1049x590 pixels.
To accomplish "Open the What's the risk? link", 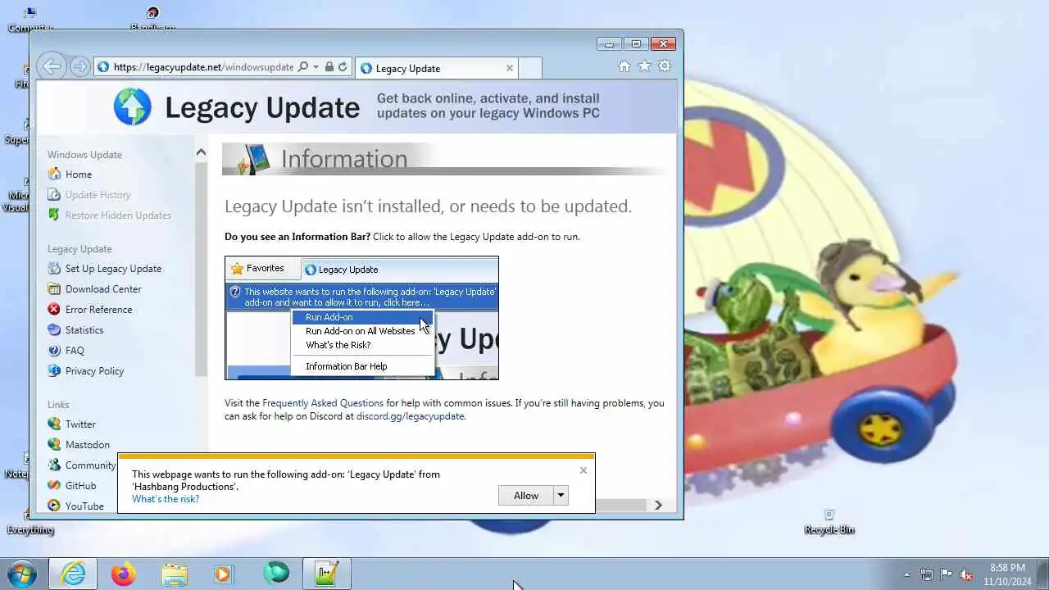I will pyautogui.click(x=166, y=499).
